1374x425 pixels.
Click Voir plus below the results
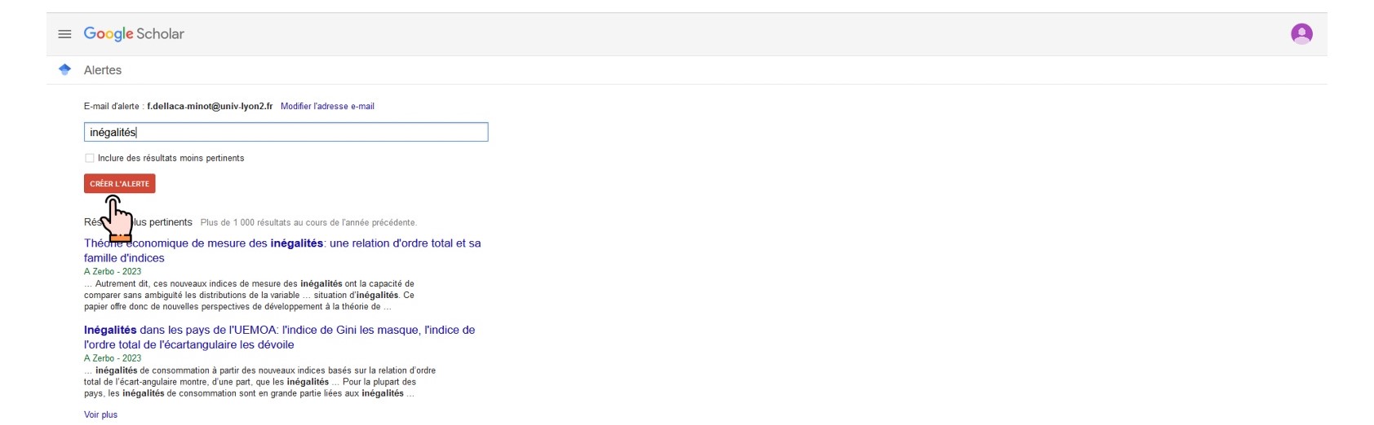(x=100, y=414)
